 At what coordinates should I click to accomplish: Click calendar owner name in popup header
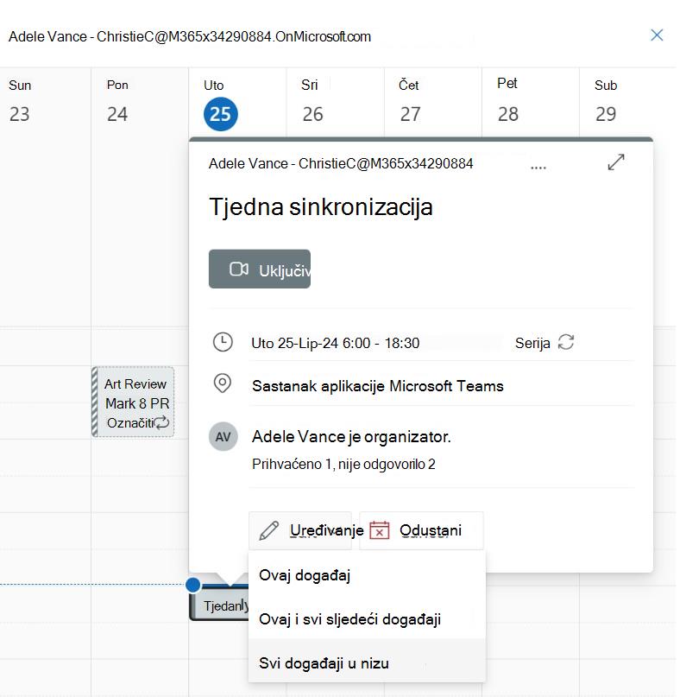point(341,163)
